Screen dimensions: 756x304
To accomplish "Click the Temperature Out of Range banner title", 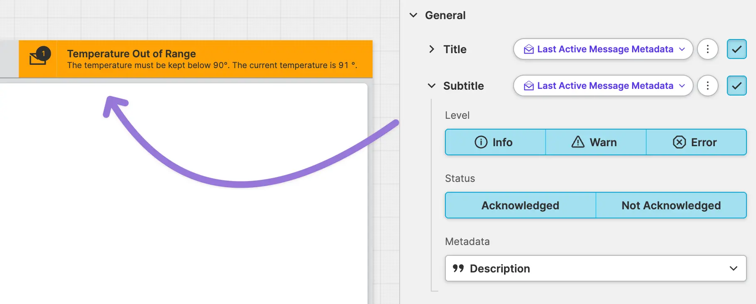I will tap(131, 54).
